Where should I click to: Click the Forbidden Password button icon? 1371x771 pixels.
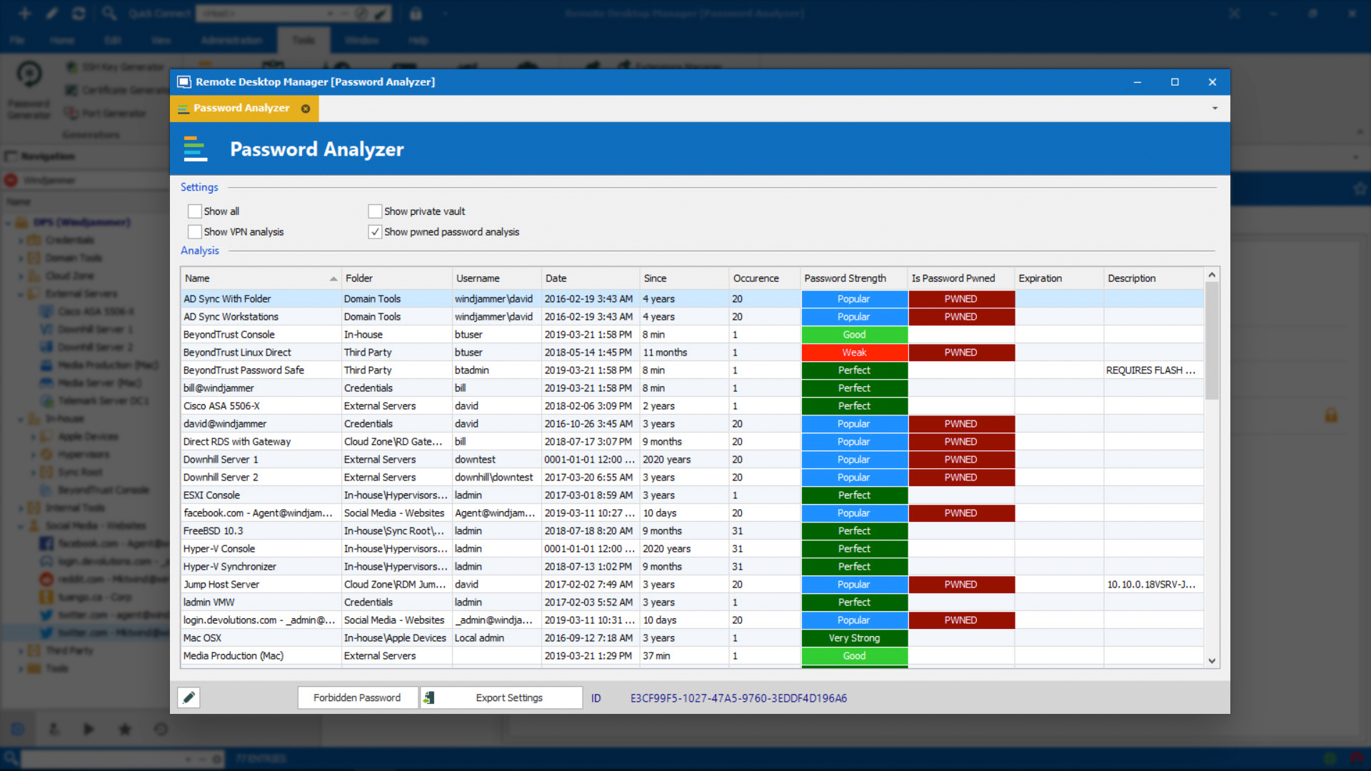(x=356, y=697)
